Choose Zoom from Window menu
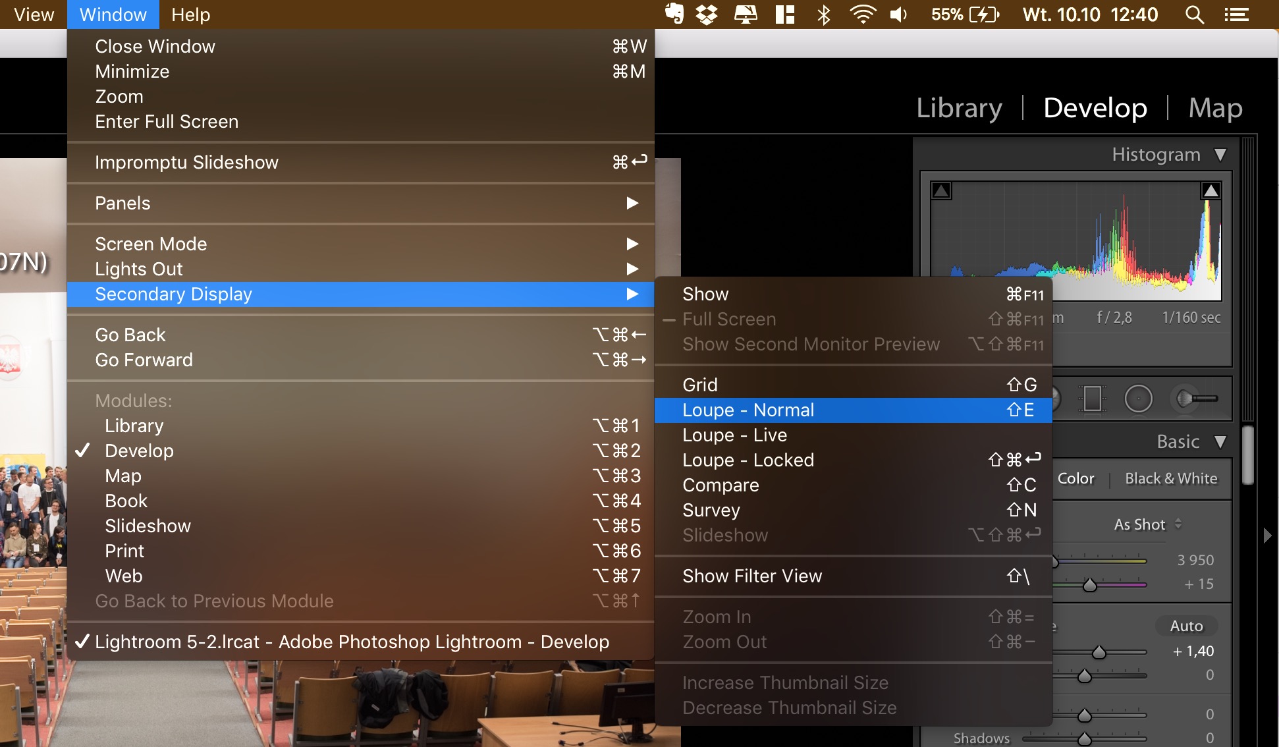Viewport: 1279px width, 747px height. coord(361,96)
